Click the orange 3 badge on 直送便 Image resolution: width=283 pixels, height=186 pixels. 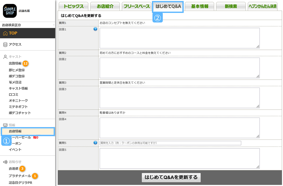point(22,169)
